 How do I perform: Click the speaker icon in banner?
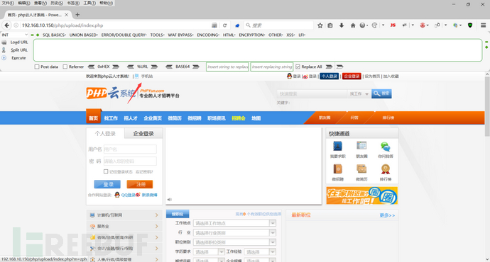click(x=170, y=200)
